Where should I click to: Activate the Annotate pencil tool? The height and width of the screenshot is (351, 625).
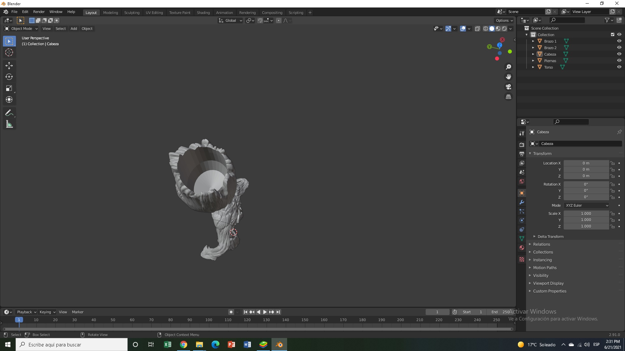[9, 113]
